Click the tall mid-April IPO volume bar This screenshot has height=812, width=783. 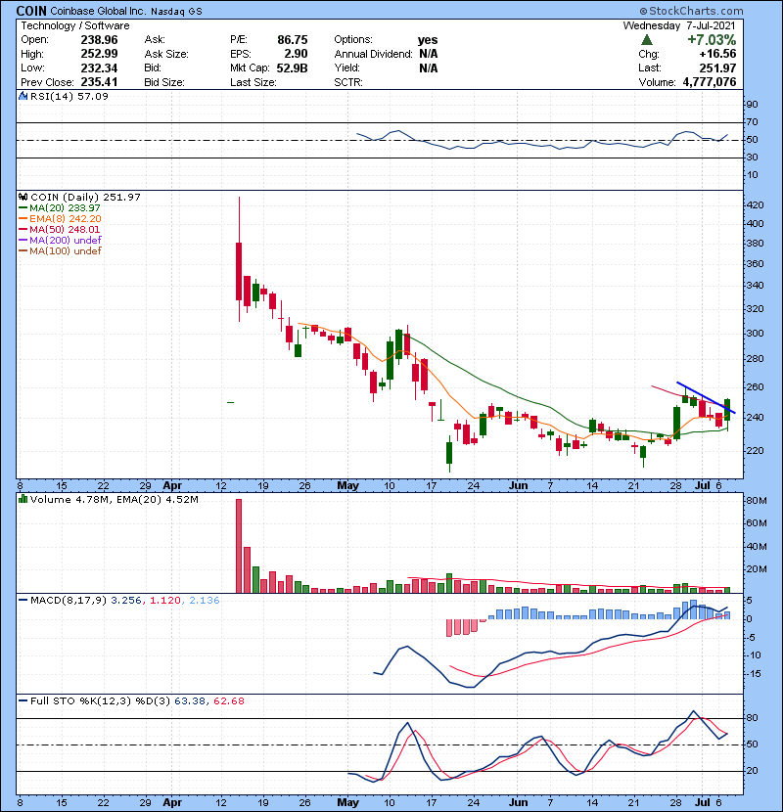[239, 546]
